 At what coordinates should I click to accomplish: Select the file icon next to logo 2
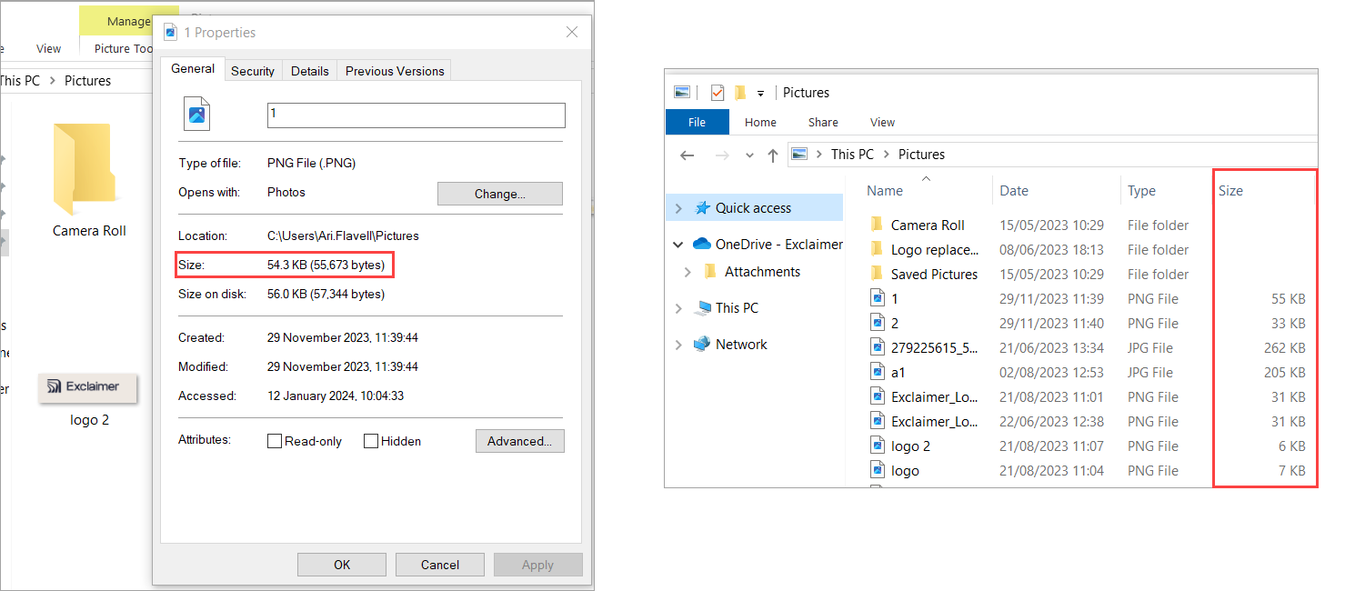(x=879, y=445)
